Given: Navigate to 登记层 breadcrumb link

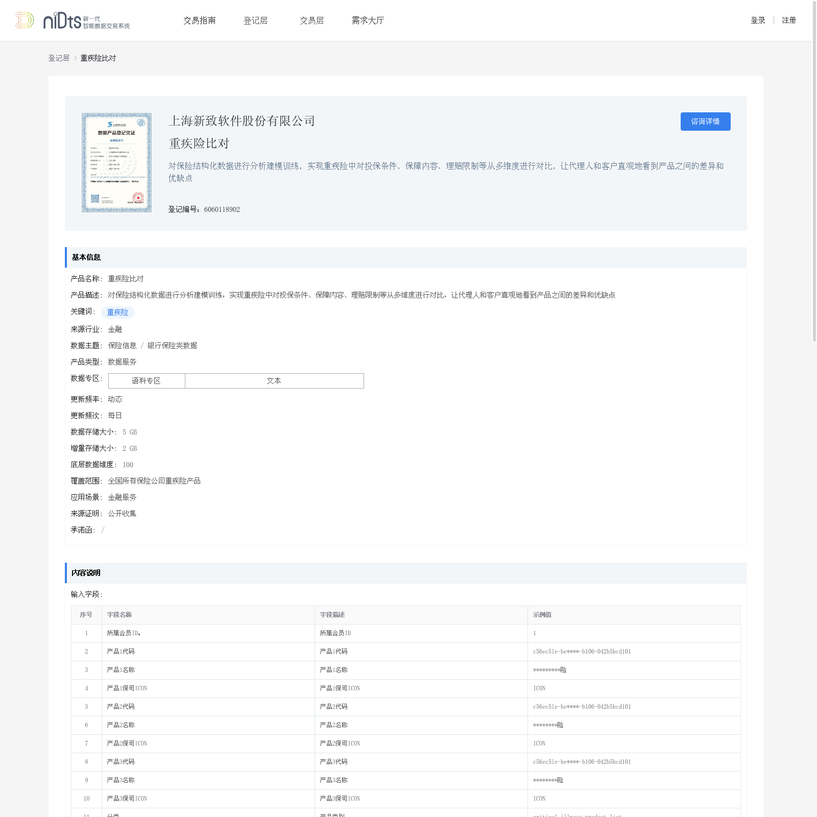Looking at the screenshot, I should (x=59, y=58).
